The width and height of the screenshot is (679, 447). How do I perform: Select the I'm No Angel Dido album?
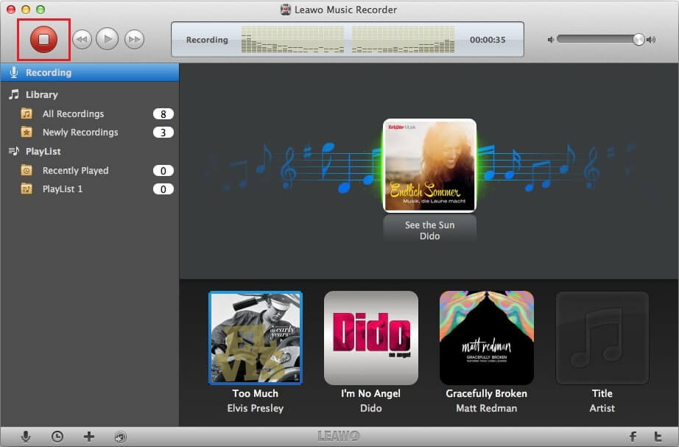coord(370,338)
